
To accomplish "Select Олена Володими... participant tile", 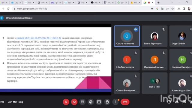I will tap(127, 83).
